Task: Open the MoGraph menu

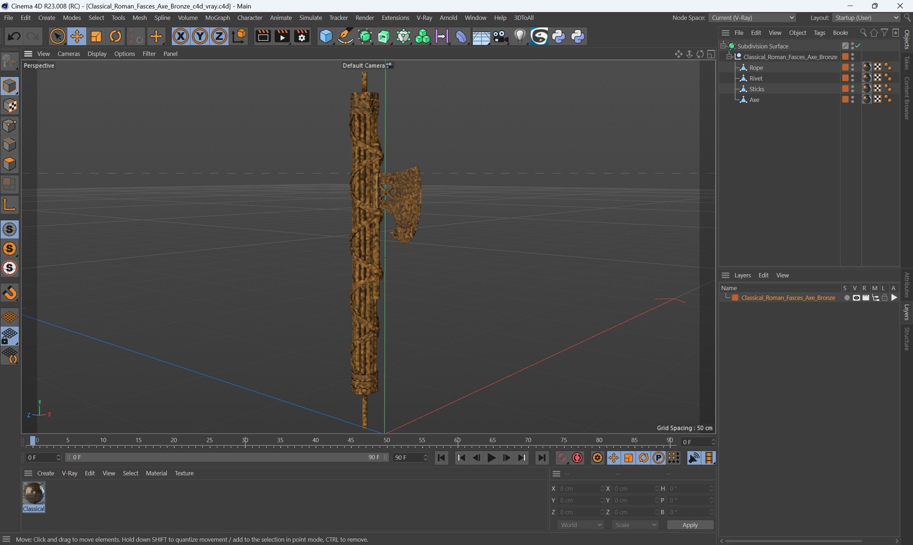Action: (217, 18)
